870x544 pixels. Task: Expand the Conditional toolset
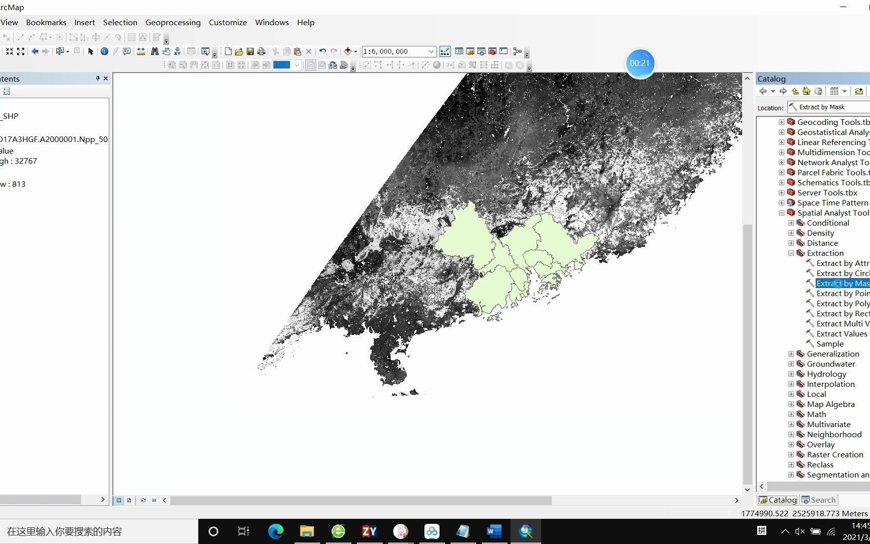(x=790, y=223)
